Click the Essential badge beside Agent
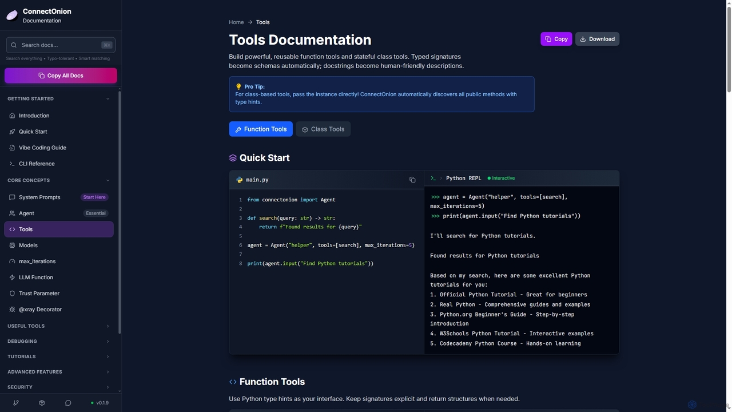The width and height of the screenshot is (732, 412). pyautogui.click(x=96, y=213)
